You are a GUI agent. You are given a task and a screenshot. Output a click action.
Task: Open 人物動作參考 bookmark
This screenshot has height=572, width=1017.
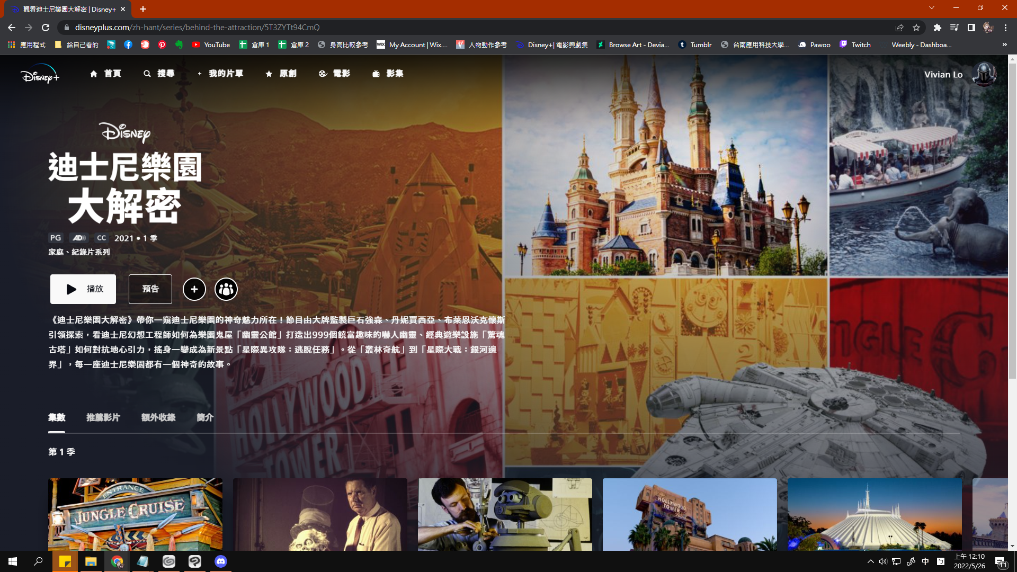coord(481,45)
